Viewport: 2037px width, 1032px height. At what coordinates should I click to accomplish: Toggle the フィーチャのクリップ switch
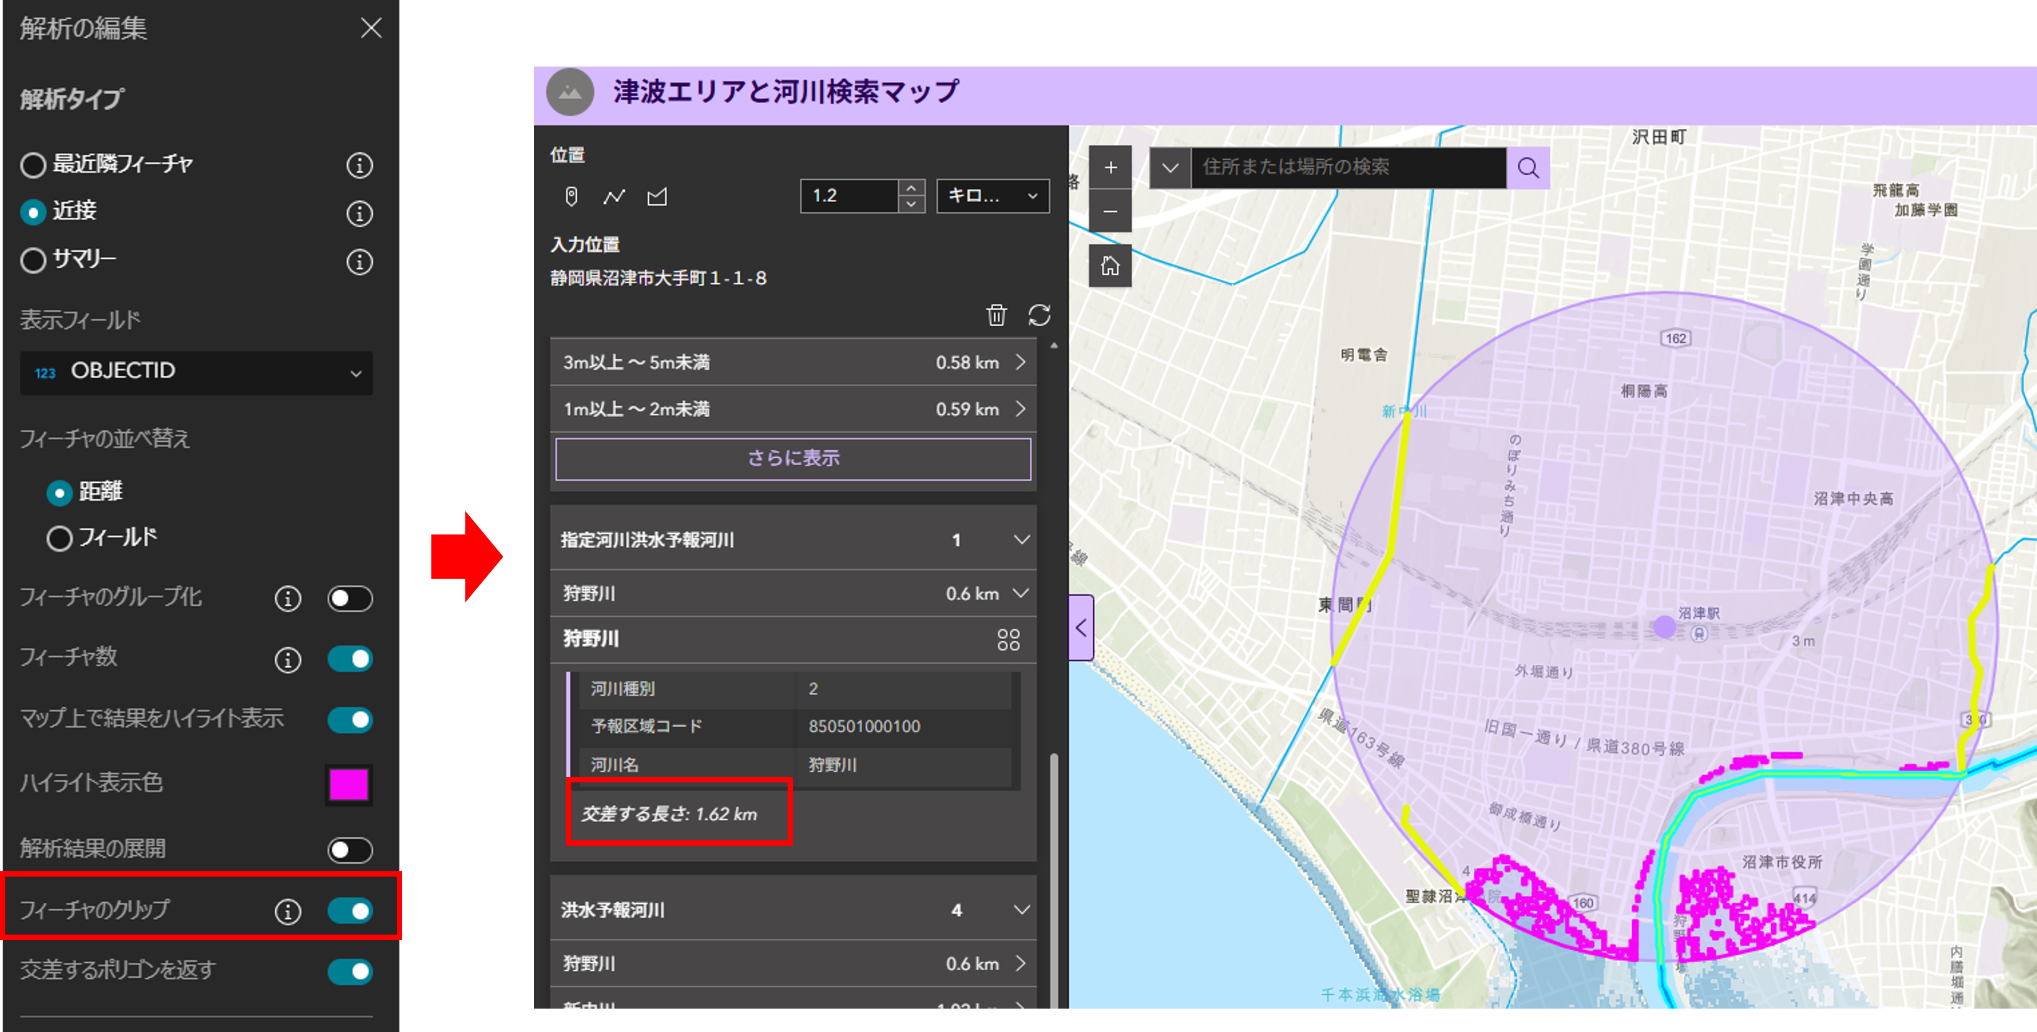[x=349, y=910]
